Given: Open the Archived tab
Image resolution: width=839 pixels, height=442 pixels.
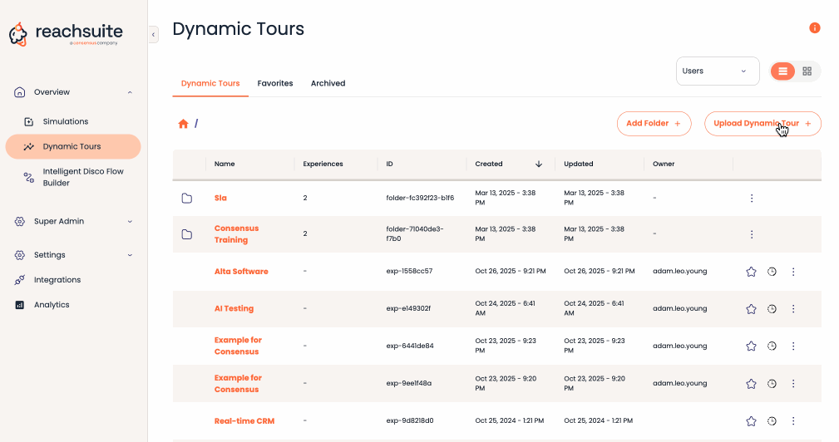Looking at the screenshot, I should 328,83.
